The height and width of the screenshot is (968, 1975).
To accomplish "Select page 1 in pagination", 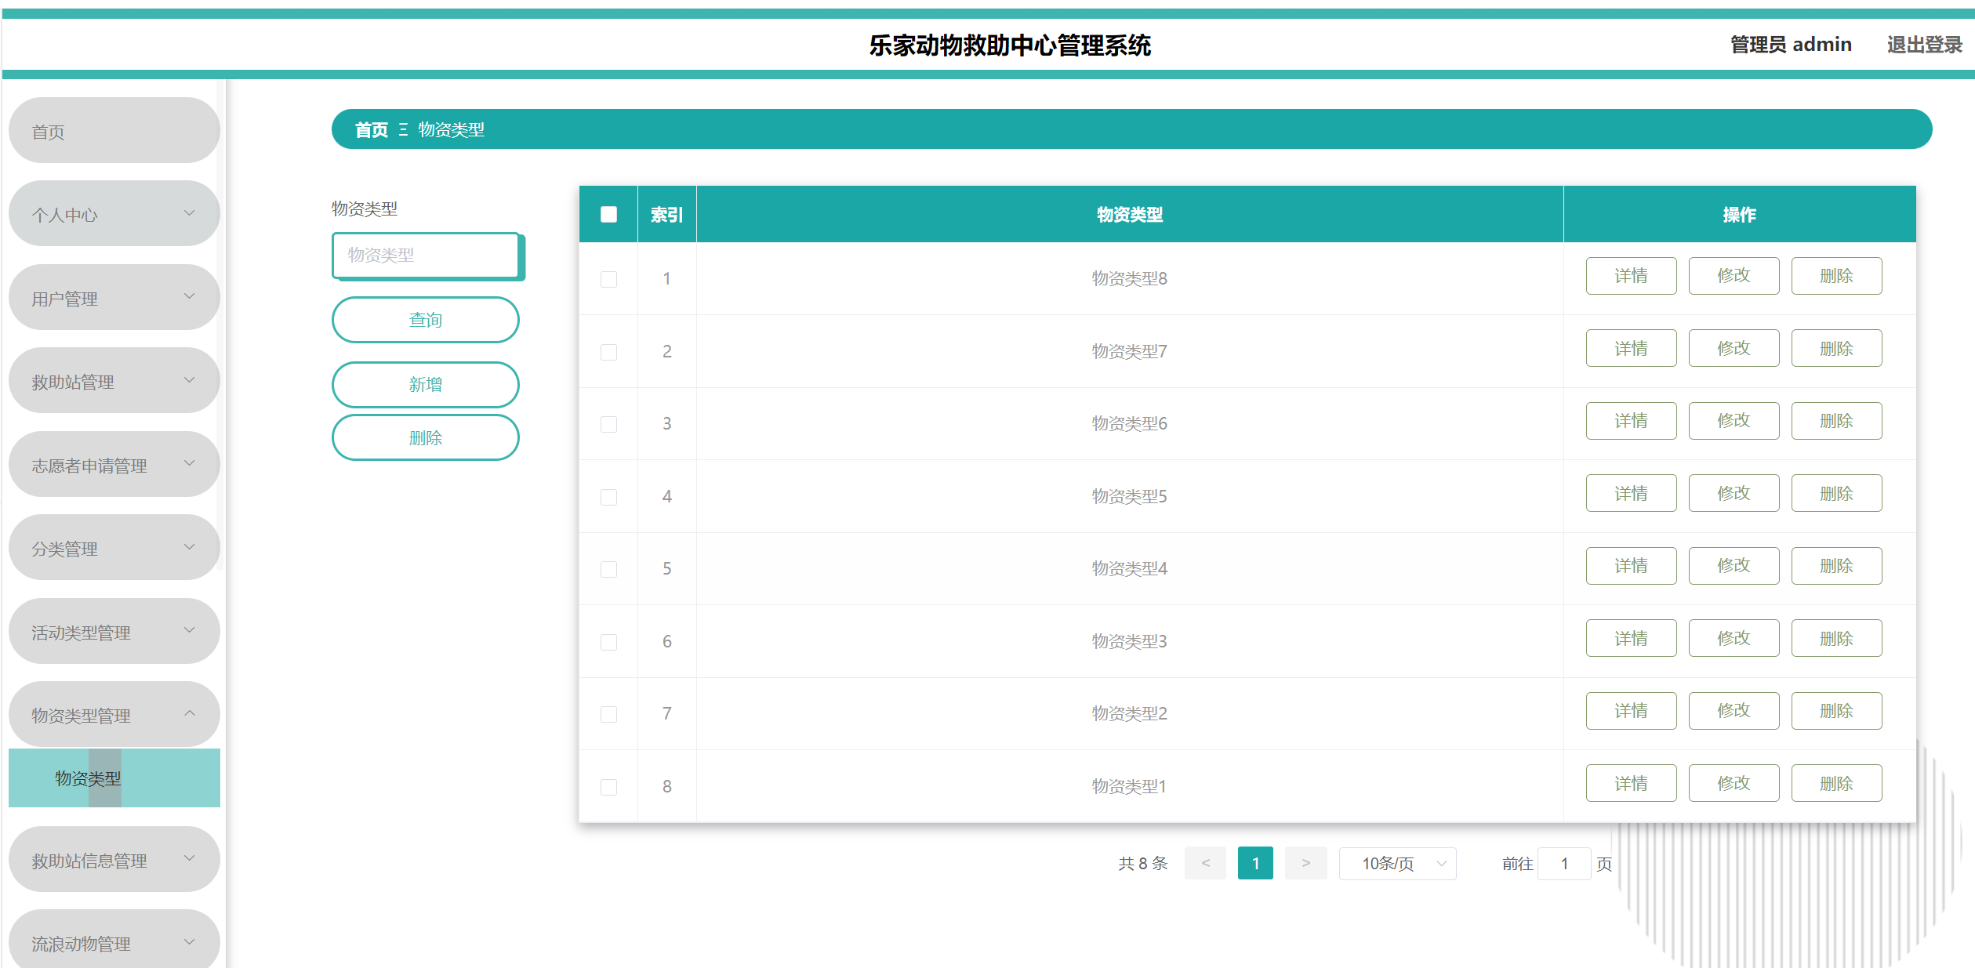I will [x=1255, y=864].
